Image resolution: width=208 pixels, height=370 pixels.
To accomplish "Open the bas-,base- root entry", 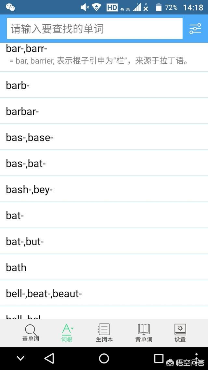I will tap(104, 137).
